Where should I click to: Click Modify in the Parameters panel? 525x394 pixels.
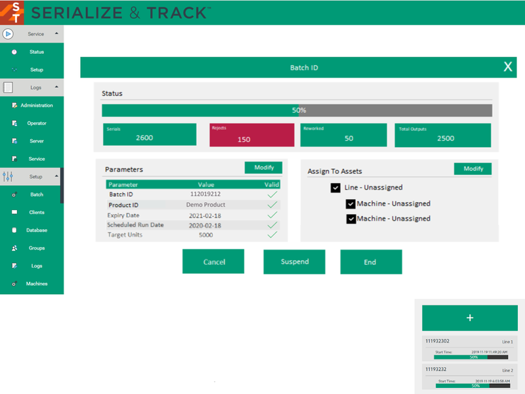[264, 167]
